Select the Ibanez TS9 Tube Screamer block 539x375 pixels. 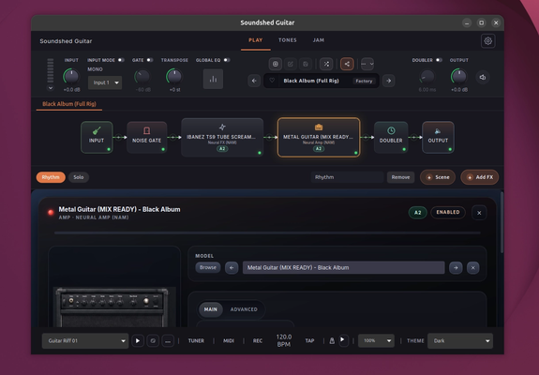[x=222, y=138]
